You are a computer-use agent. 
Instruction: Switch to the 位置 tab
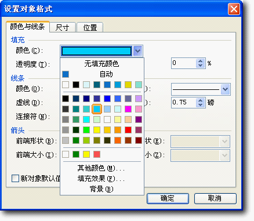click(x=90, y=27)
